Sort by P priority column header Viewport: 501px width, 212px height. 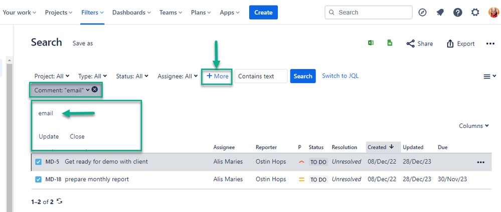[300, 147]
